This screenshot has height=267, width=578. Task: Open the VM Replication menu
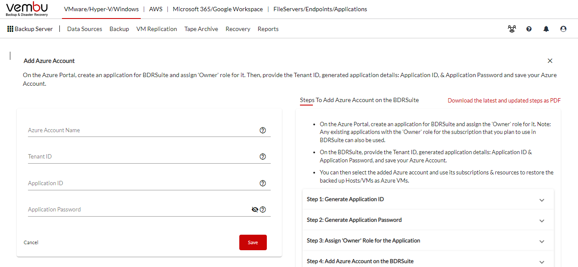click(157, 29)
